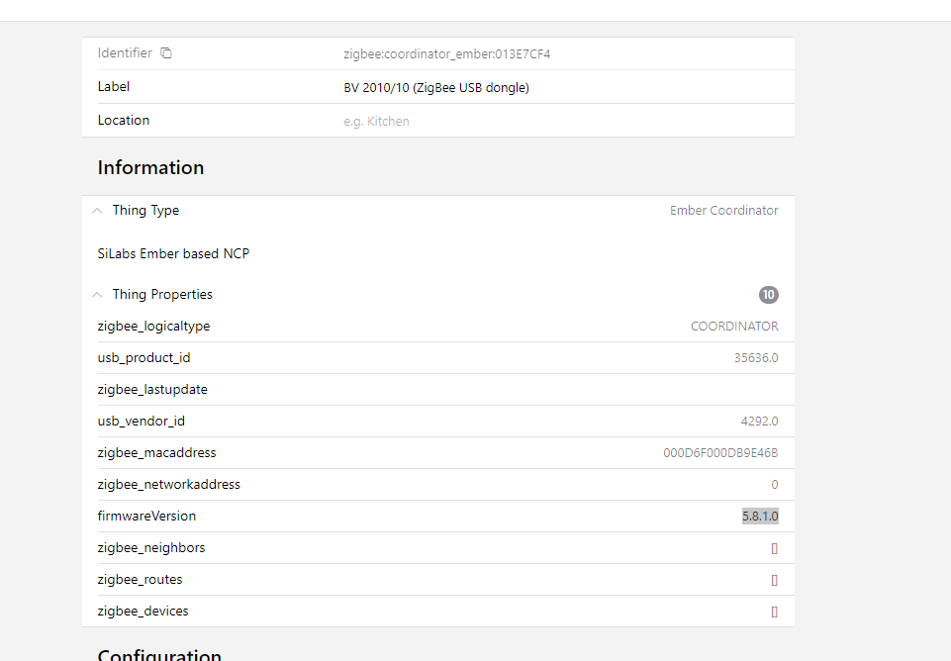Select the zigbee_lastupdate property row
Screen dimensions: 951x661
coord(437,390)
